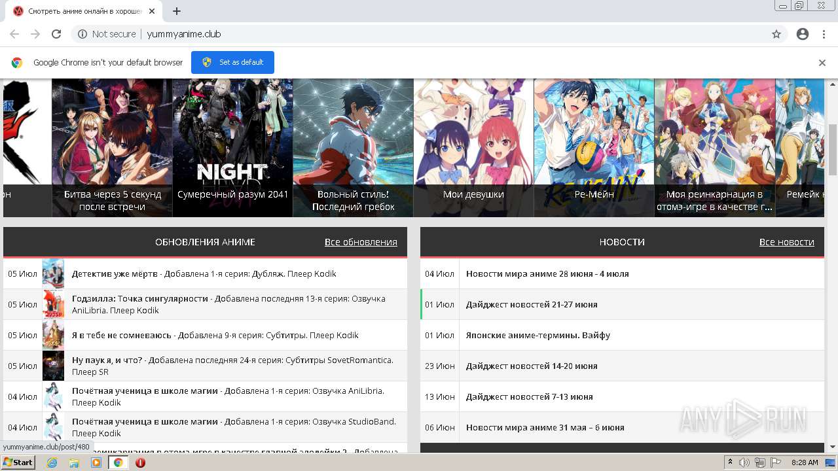
Task: Open Вольный стиль! Последний гребок poster
Action: click(353, 148)
